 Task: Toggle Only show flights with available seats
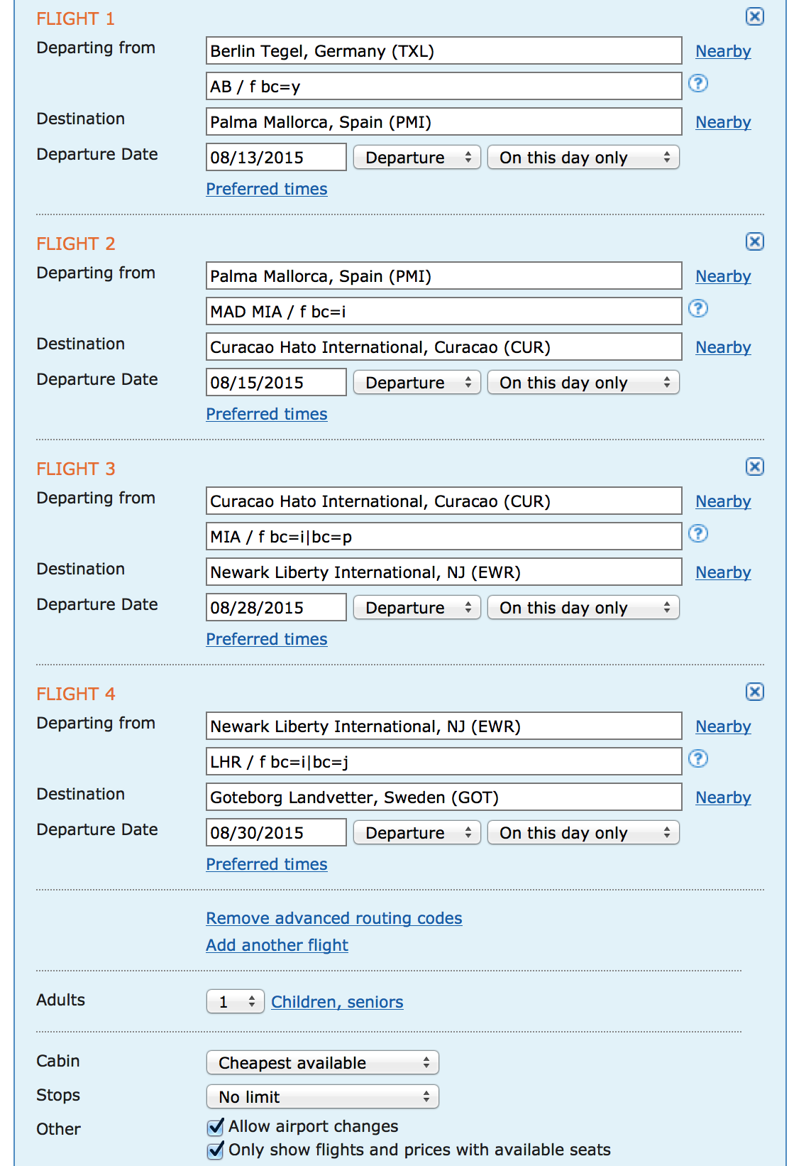pos(216,1150)
